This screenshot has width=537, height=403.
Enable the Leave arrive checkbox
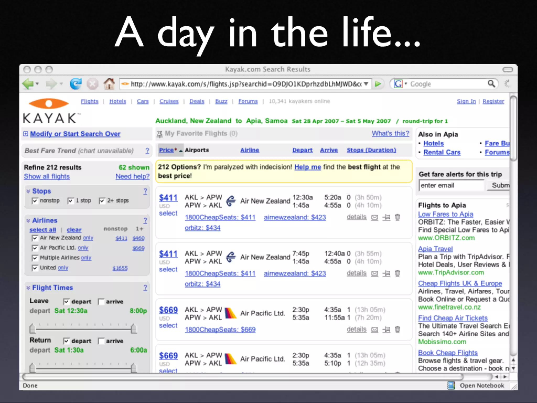[101, 302]
